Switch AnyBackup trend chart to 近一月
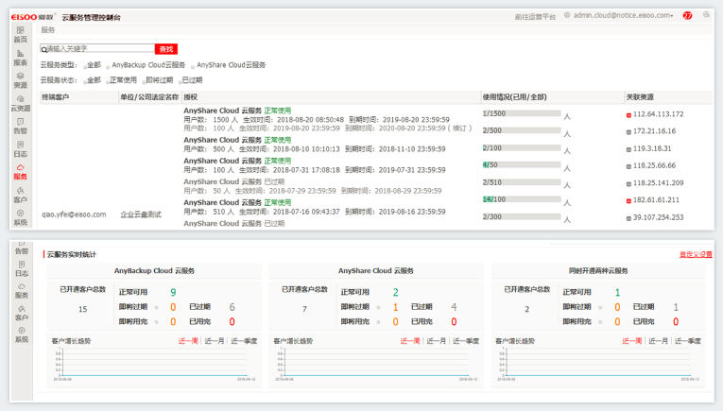The height and width of the screenshot is (411, 723). (215, 341)
